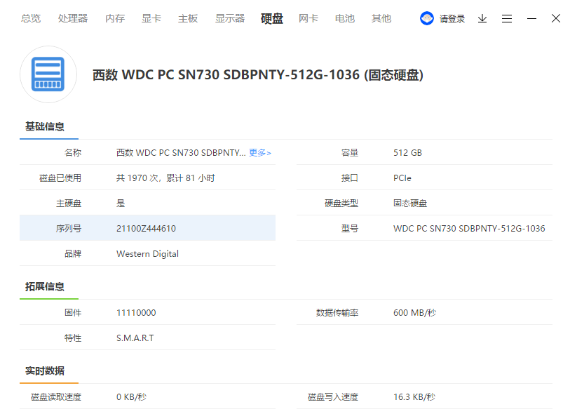The width and height of the screenshot is (563, 414).
Task: Click the 600 MB/秒 transfer rate value
Action: pyautogui.click(x=414, y=313)
